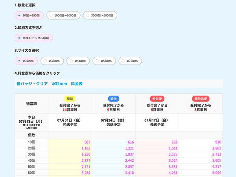This screenshot has height=177, width=236.
Task: Click the 缶バッジ・クリア Φ32mm 料金表 heading
Action: point(50,84)
